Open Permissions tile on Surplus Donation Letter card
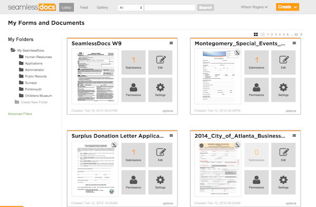The image size is (316, 207). (133, 182)
